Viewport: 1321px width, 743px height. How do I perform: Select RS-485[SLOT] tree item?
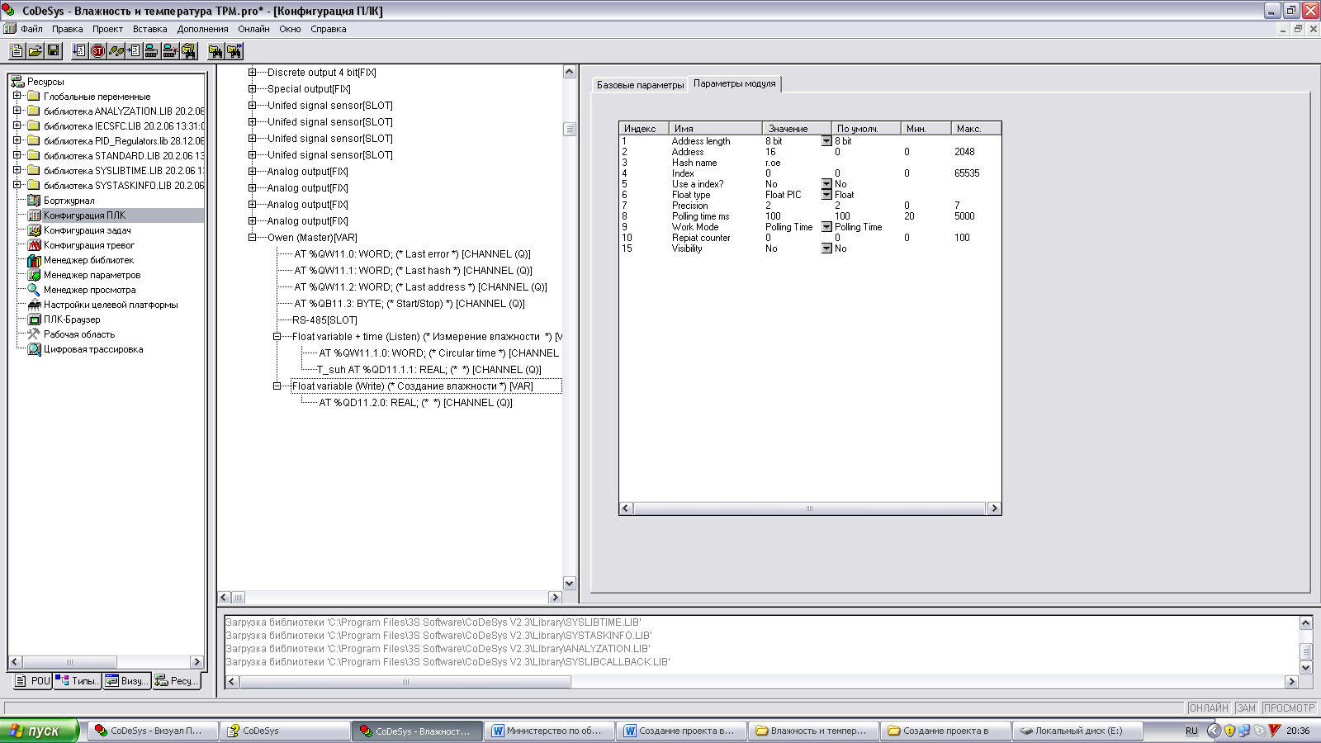tap(324, 320)
